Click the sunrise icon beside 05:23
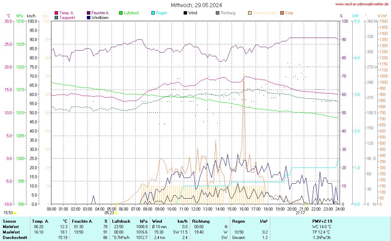This screenshot has height=241, width=391. click(116, 213)
